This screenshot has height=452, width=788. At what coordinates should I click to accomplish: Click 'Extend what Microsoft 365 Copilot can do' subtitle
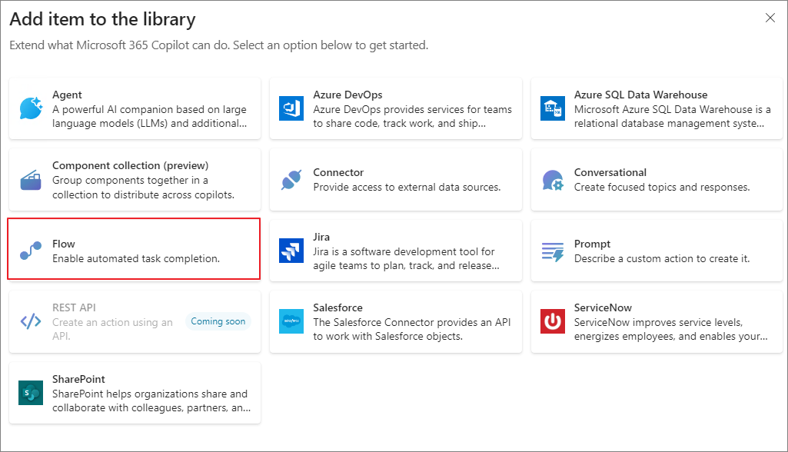pos(219,45)
